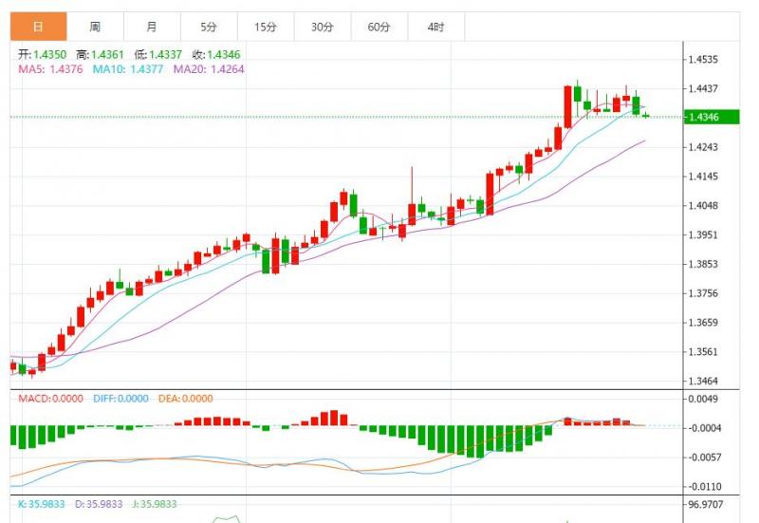Open the 60分 timeframe tab

click(x=379, y=27)
